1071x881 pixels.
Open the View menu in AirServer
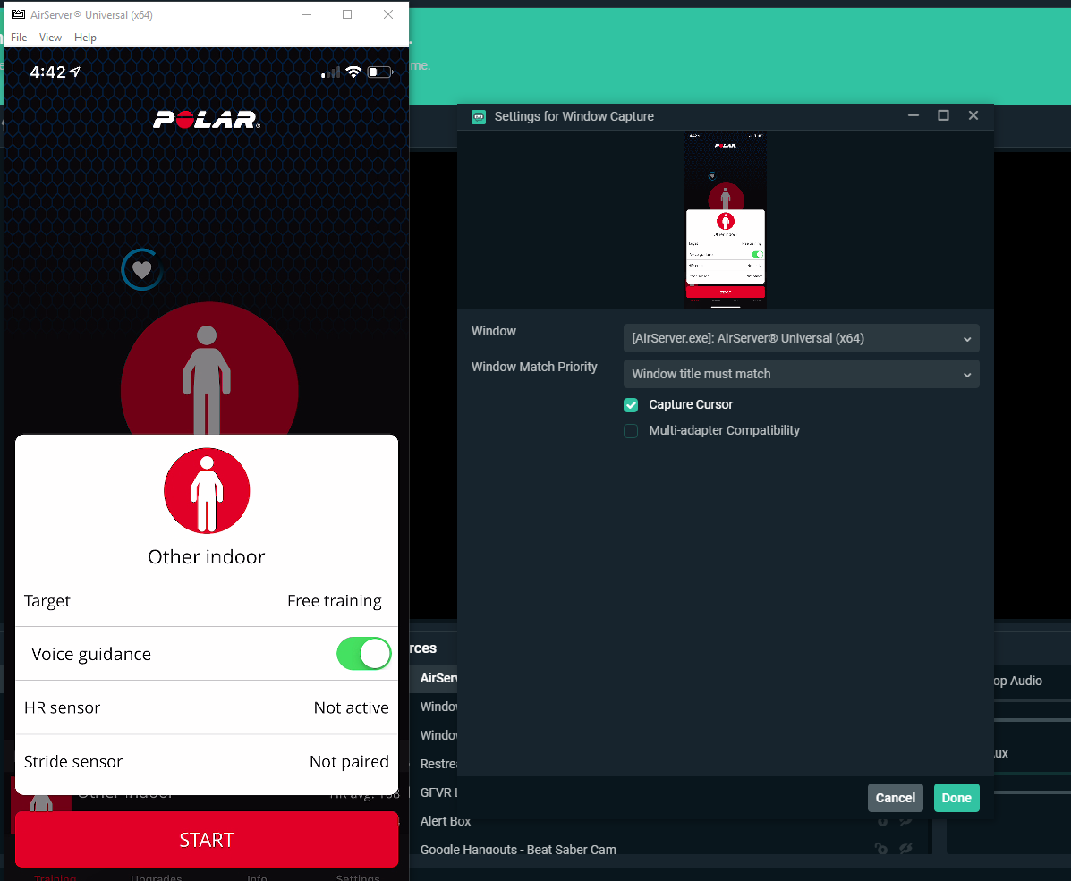click(x=50, y=38)
